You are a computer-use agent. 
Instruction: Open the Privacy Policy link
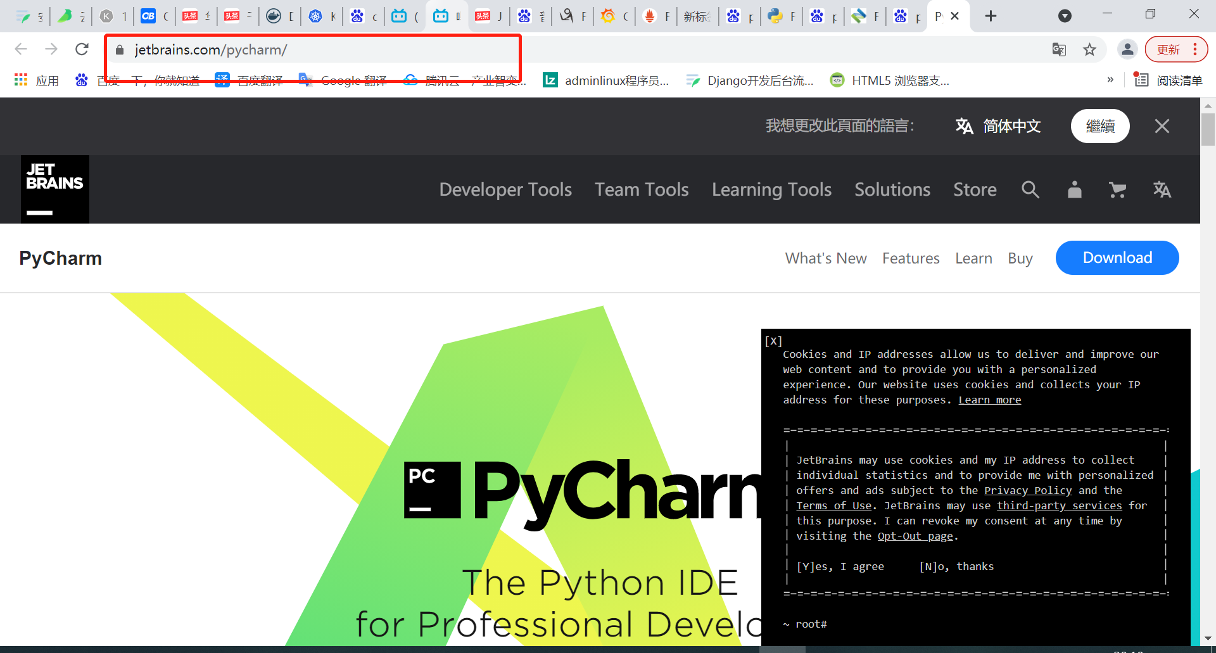[x=1028, y=490]
